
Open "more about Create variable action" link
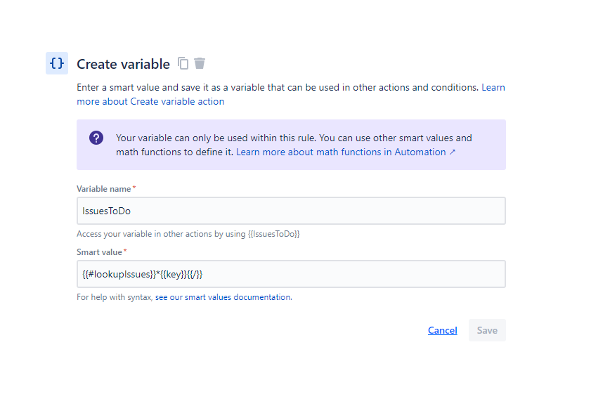(150, 101)
